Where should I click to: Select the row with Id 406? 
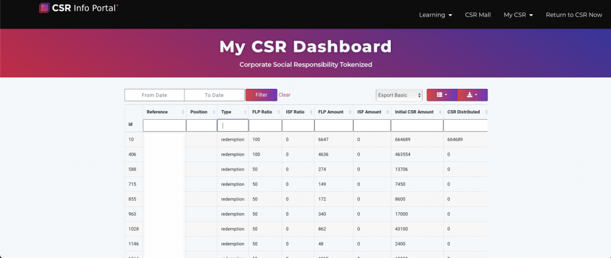306,154
